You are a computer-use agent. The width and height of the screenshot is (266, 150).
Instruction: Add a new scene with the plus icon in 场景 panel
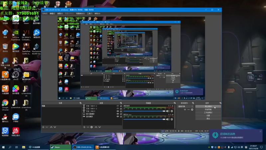click(43, 127)
